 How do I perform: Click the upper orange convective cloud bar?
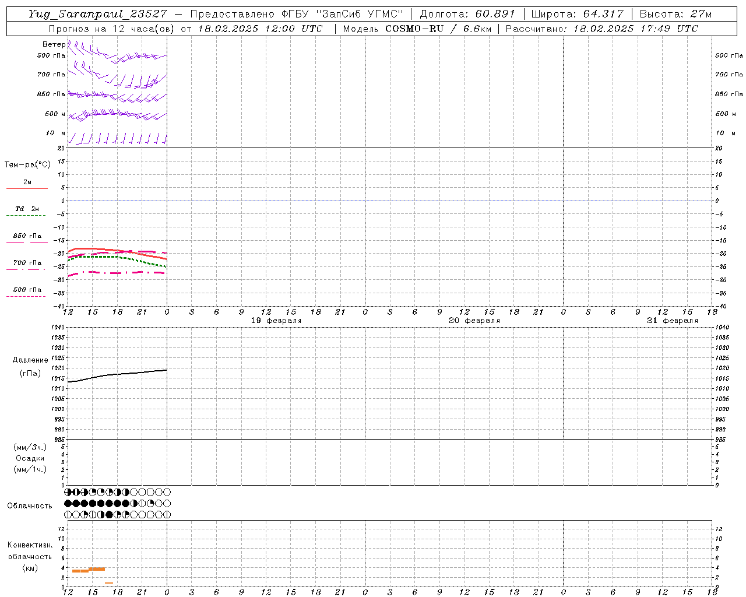(96, 569)
